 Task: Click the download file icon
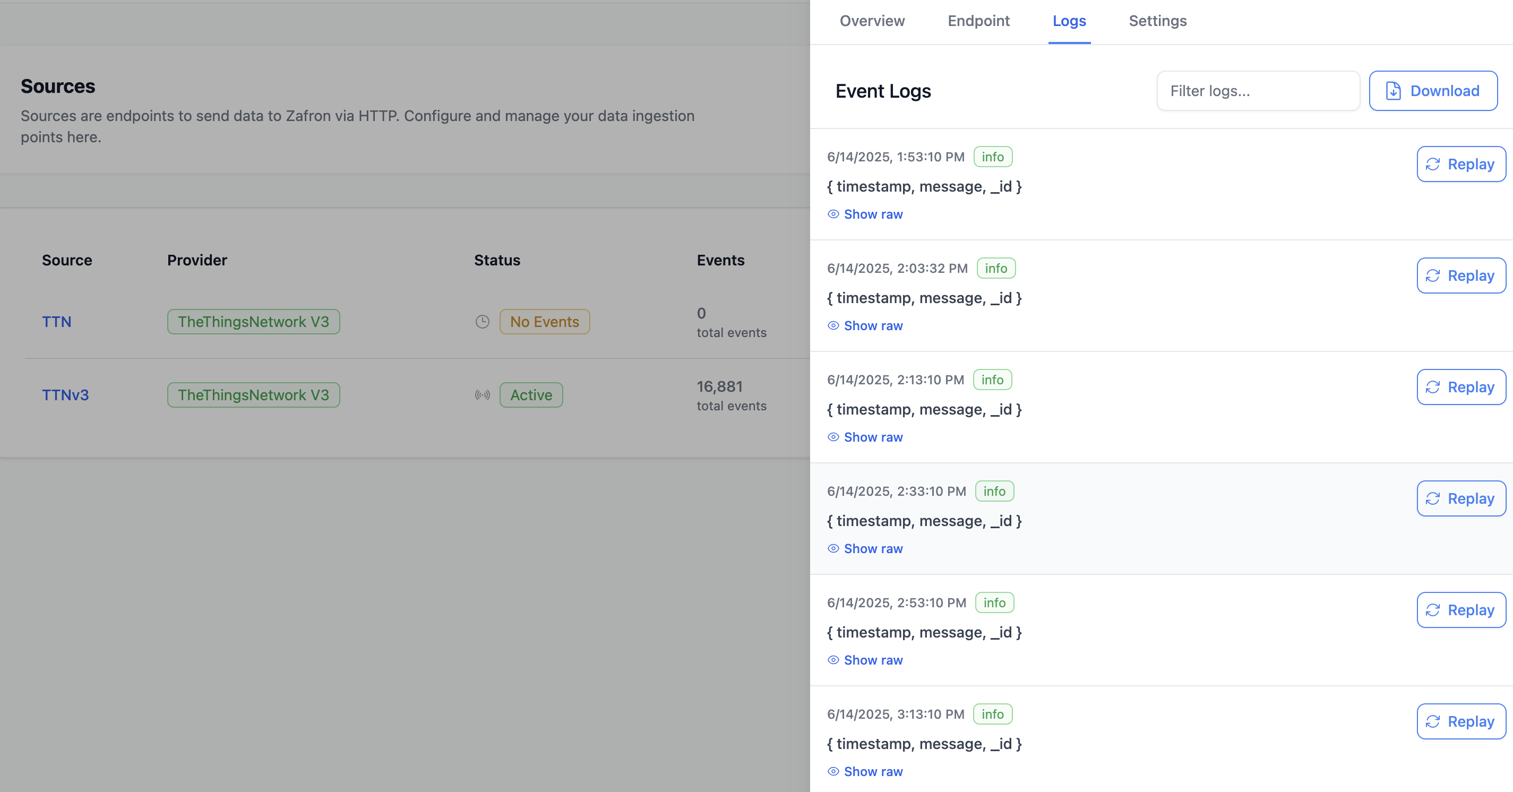(1393, 91)
